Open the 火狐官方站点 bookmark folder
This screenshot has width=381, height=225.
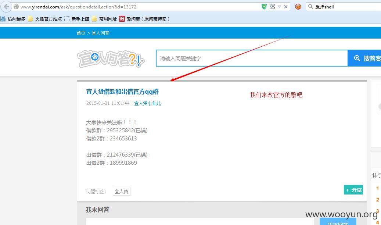[45, 19]
